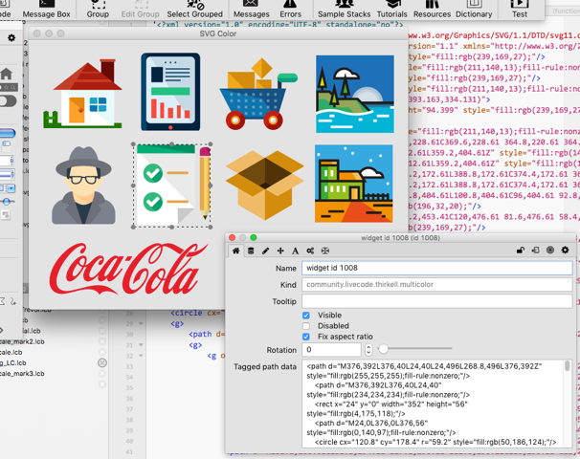Open the Basic properties home tab
Viewport: 580px width, 459px height.
[x=236, y=251]
